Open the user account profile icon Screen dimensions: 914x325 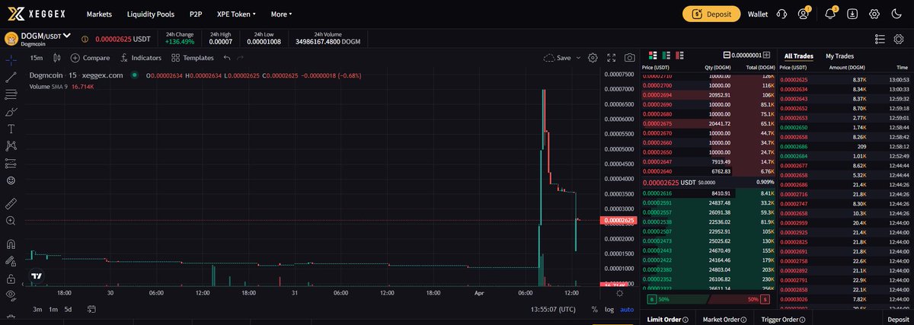[x=803, y=14]
